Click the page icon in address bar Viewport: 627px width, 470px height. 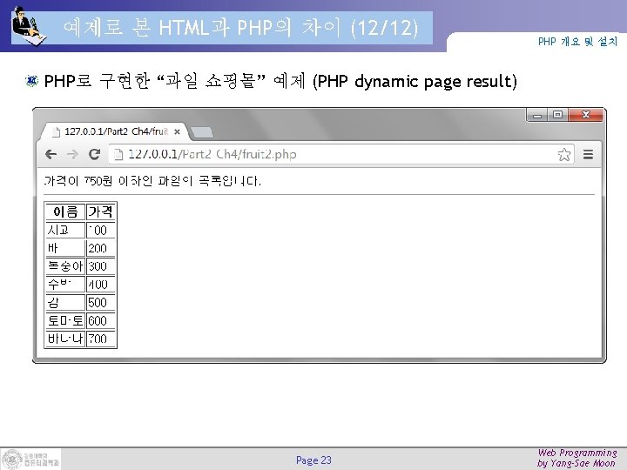pos(118,154)
